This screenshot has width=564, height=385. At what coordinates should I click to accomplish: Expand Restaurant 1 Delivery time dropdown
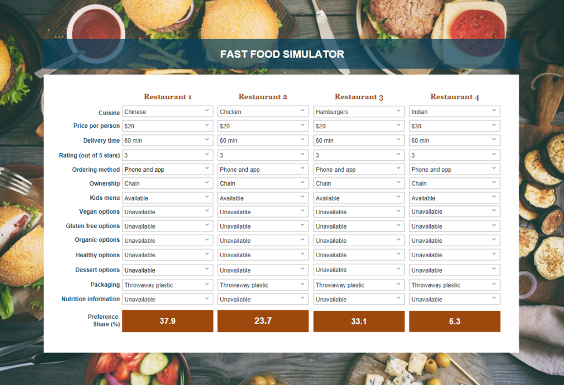pos(167,140)
